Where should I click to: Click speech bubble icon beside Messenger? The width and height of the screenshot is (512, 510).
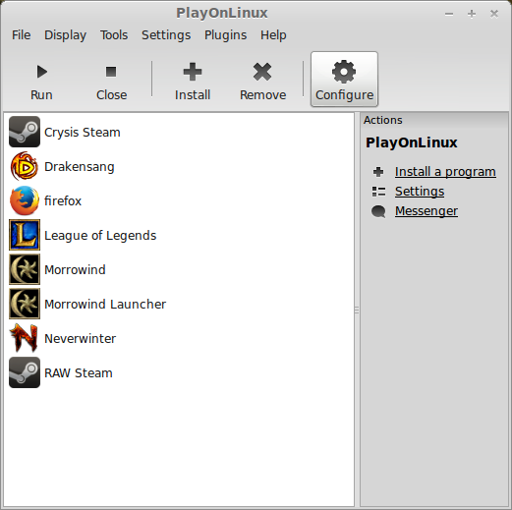point(378,211)
